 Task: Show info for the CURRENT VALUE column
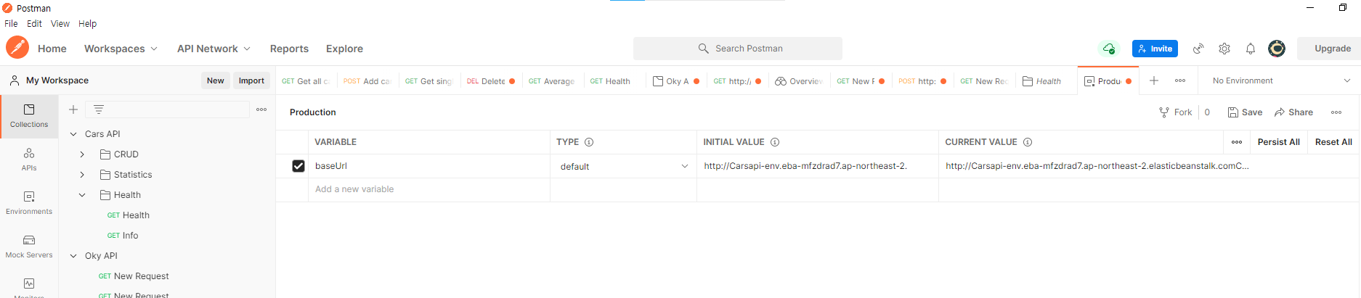point(1028,142)
